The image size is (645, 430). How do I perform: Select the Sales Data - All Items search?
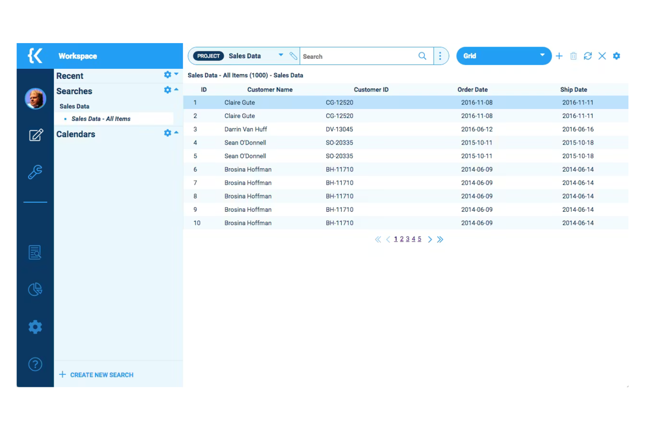coord(101,119)
